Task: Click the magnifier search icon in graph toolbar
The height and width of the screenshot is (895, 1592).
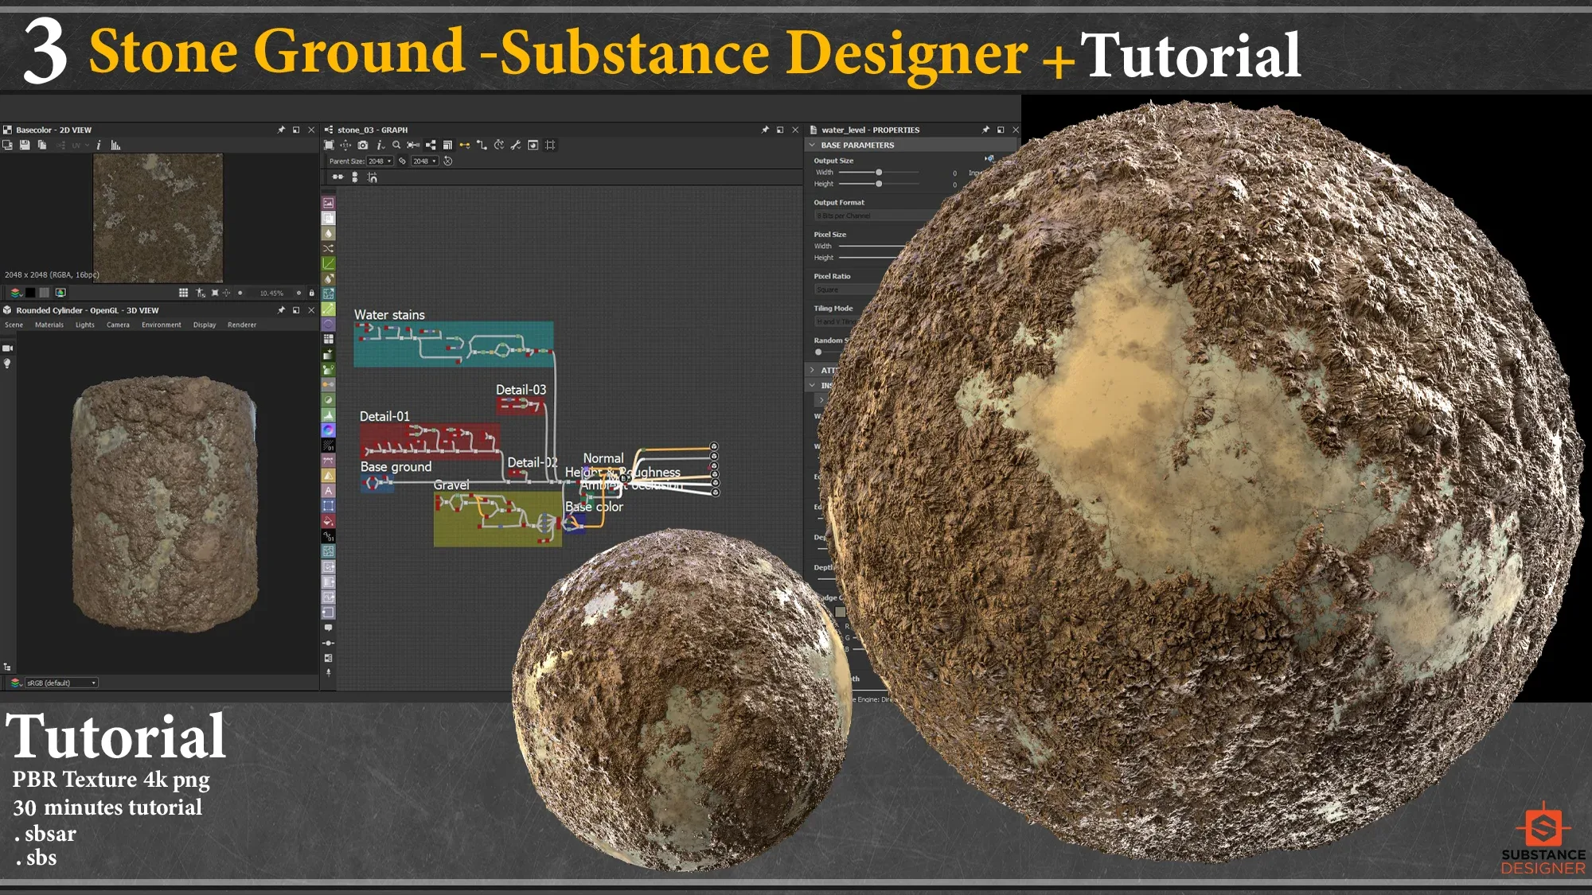Action: pyautogui.click(x=396, y=145)
